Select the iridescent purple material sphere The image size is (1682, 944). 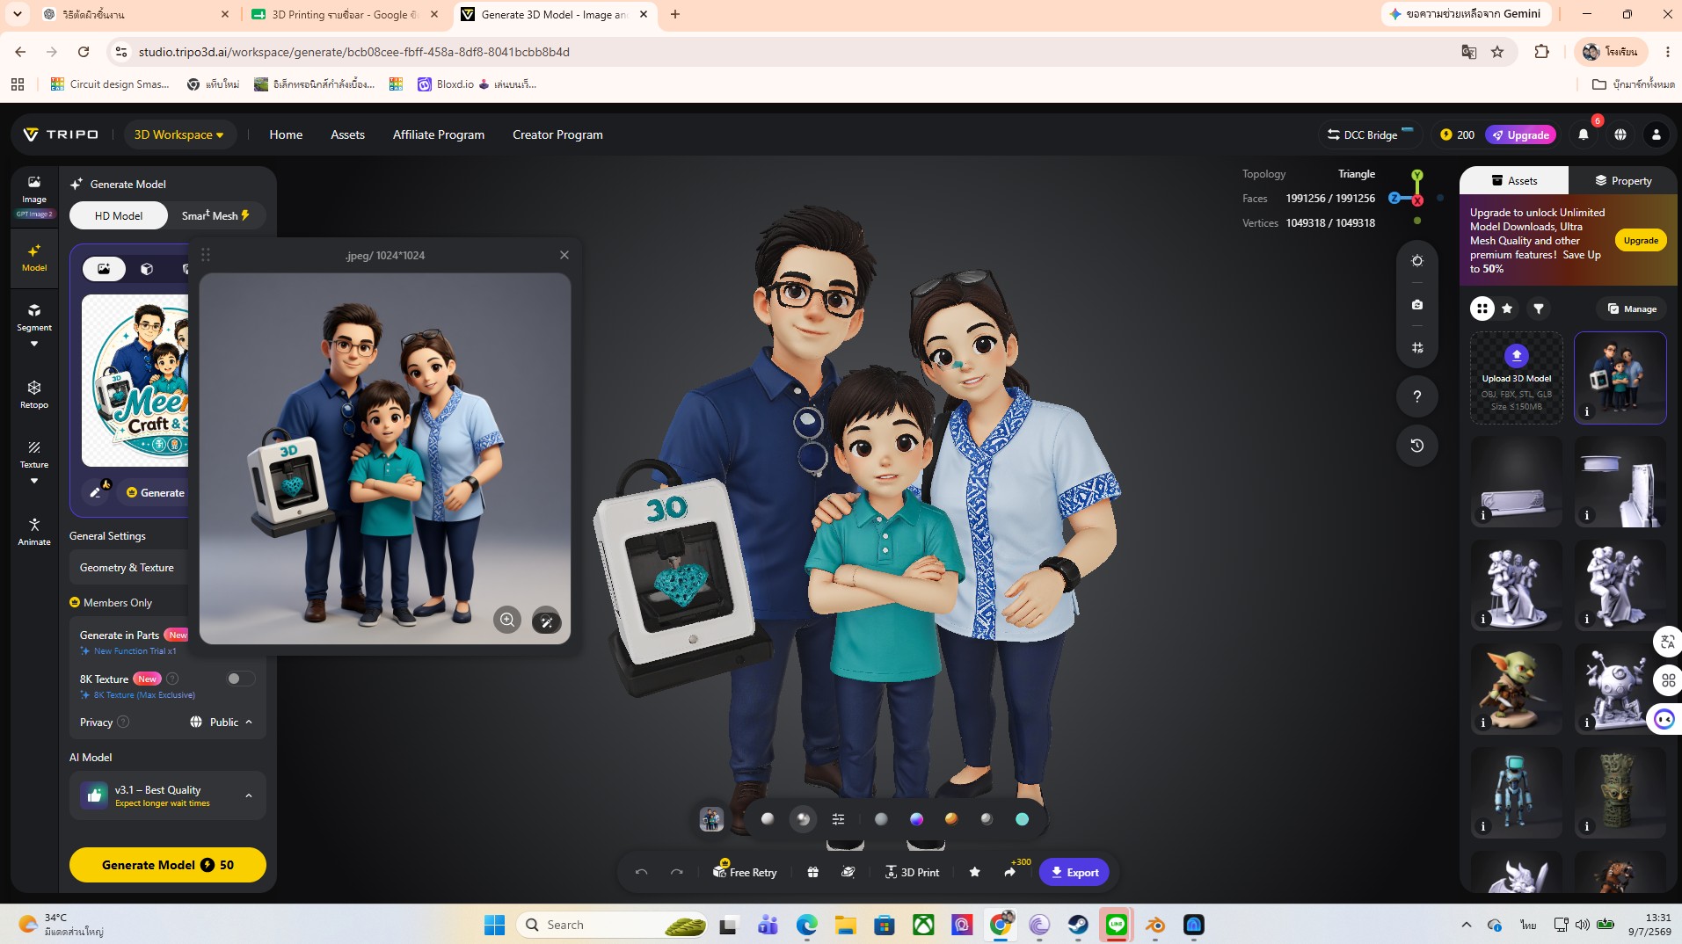tap(916, 819)
